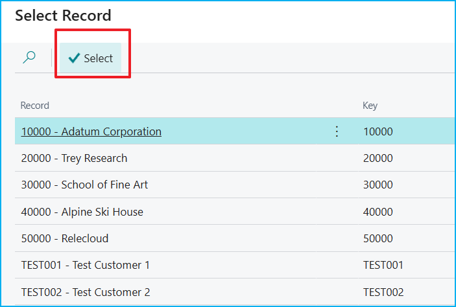Viewport: 456px width, 307px height.
Task: Click the Key column header
Action: 370,106
